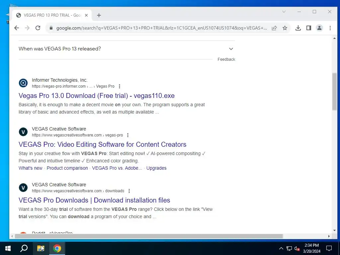
Task: Close the VEGAS PRO 13 PRO TRIAL tab
Action: tap(86, 15)
